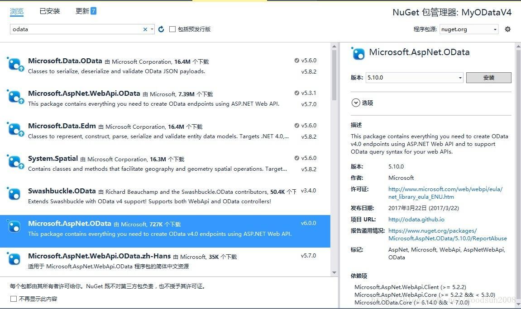Click the Microsoft.Data.Edm package icon

15,129
